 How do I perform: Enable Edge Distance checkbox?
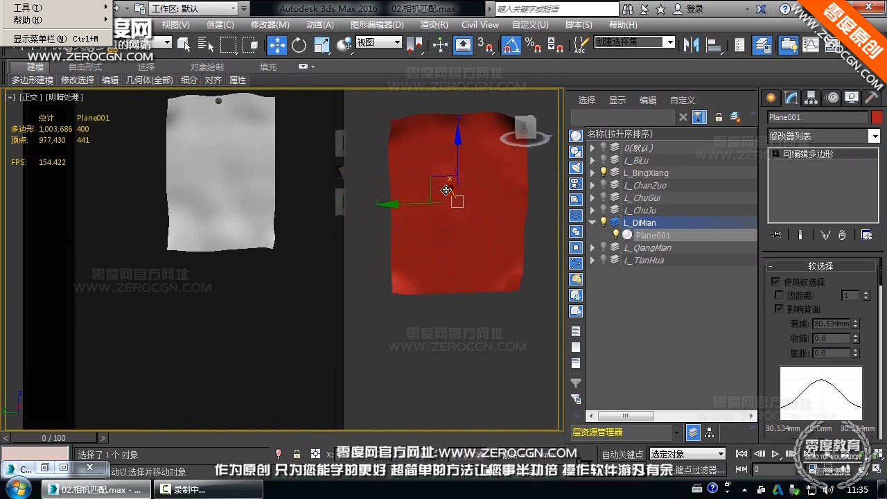tap(779, 295)
